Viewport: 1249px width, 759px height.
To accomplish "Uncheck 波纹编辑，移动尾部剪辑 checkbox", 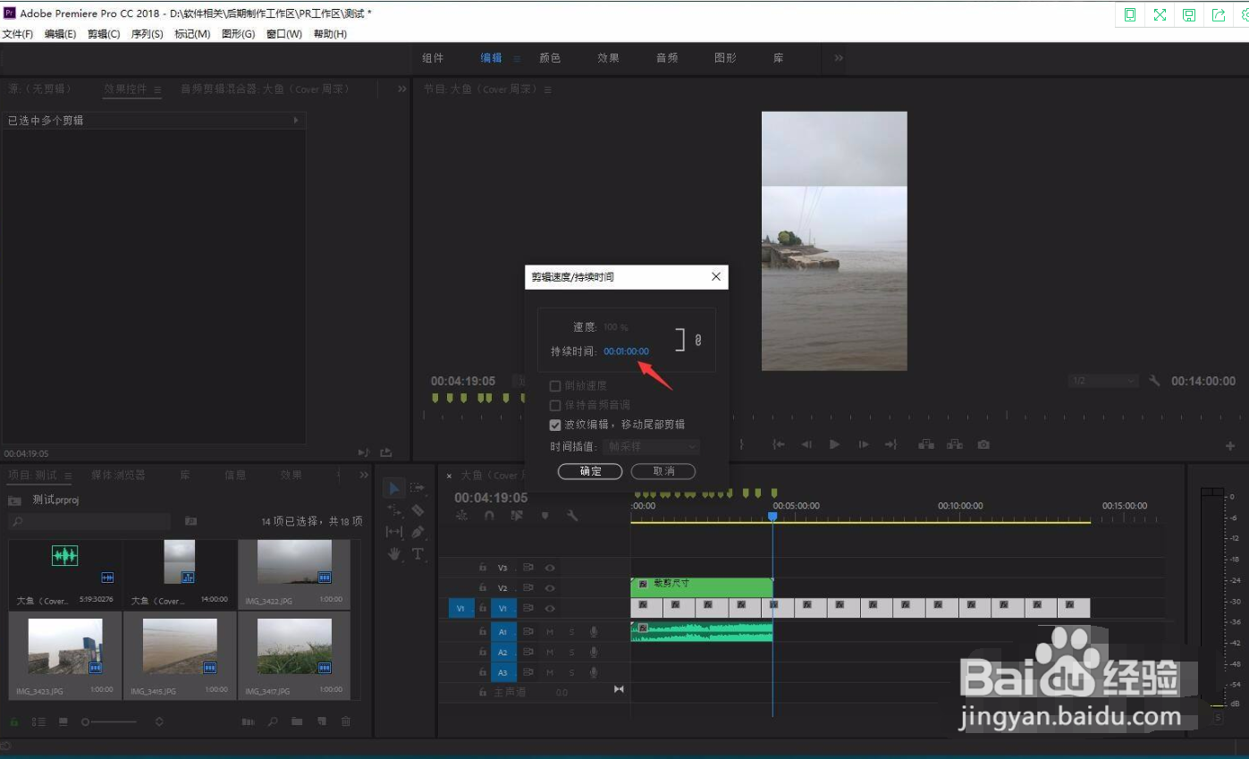I will pos(555,425).
